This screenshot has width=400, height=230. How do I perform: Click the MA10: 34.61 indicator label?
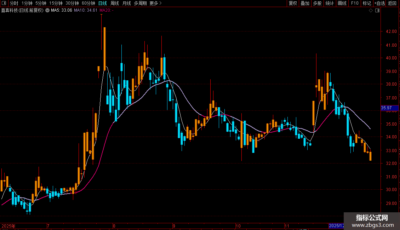(x=85, y=10)
